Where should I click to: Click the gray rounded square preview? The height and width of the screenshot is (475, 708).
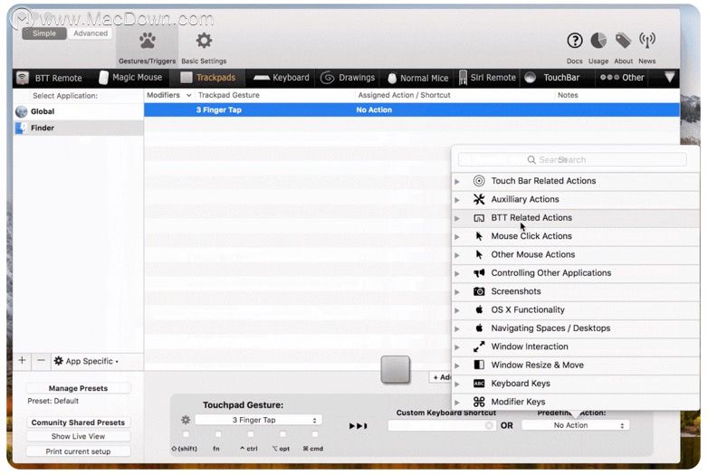[x=396, y=369]
